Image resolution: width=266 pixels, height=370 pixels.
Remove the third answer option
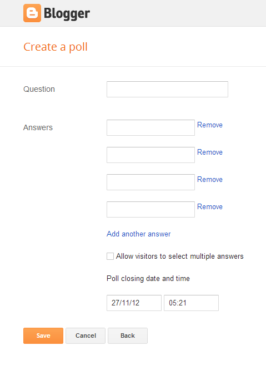[x=210, y=179]
